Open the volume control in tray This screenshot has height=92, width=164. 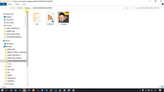[x=151, y=90]
